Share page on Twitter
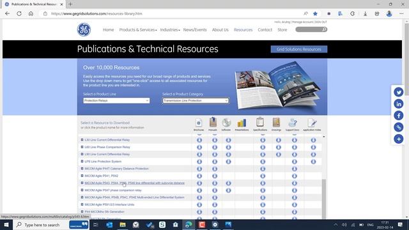 [399, 92]
